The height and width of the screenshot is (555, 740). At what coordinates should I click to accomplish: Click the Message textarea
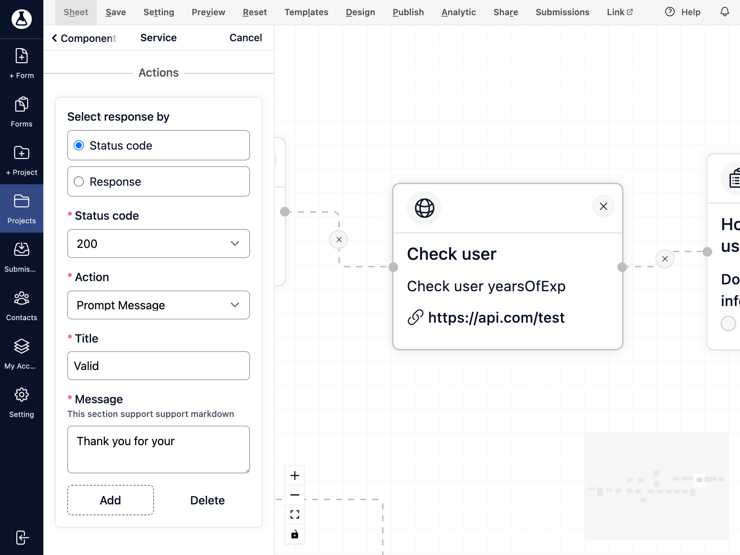point(159,449)
